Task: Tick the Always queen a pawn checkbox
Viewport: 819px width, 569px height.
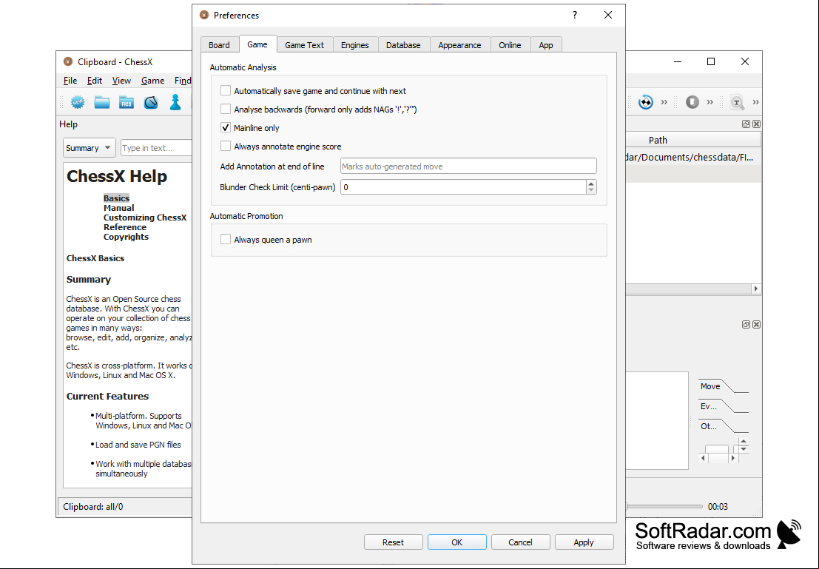Action: pos(226,239)
